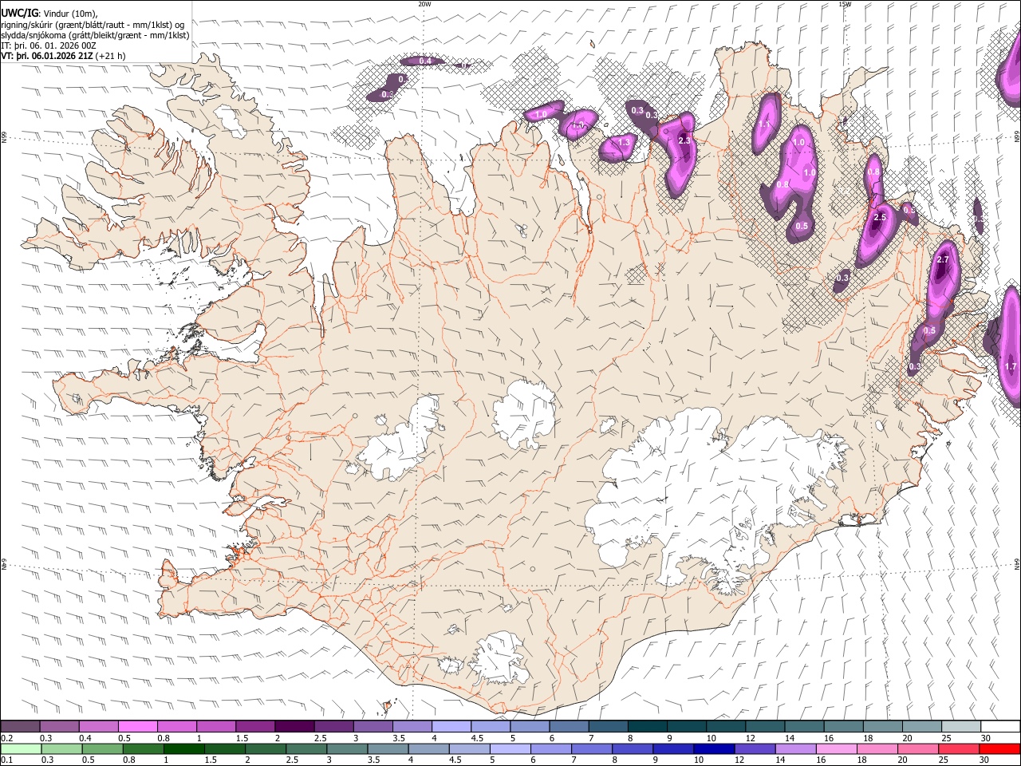Viewport: 1021px width, 766px height.
Task: Pick the darkest purple 2–2.5 snow legend swatch
Action: pos(294,727)
